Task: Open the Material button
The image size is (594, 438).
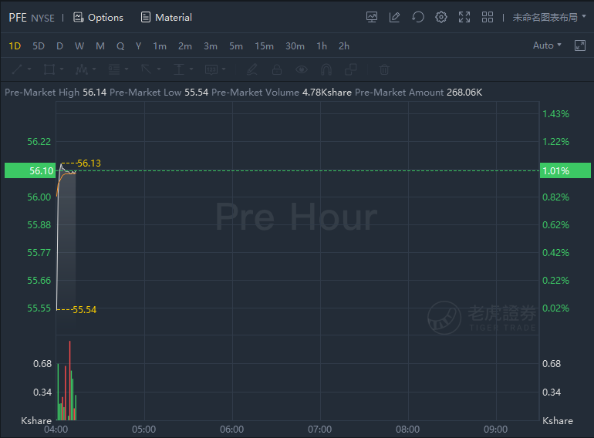Action: [167, 18]
